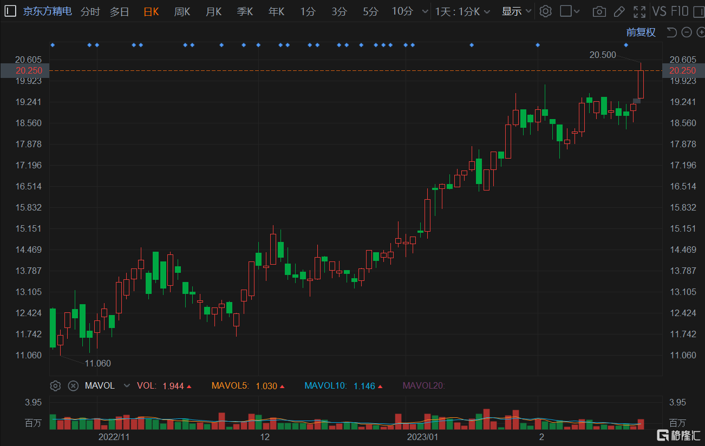705x446 pixels.
Task: Switch to the 5分 five-minute chart
Action: pyautogui.click(x=371, y=11)
